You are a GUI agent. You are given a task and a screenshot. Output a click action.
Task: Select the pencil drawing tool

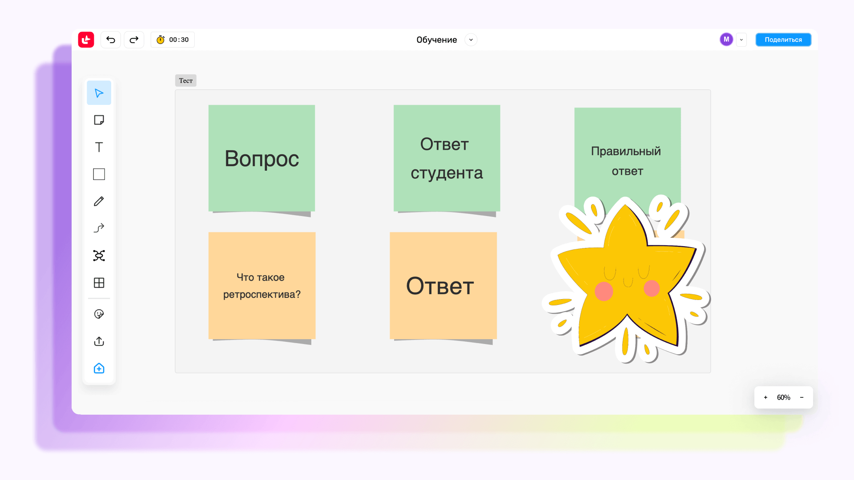point(99,201)
